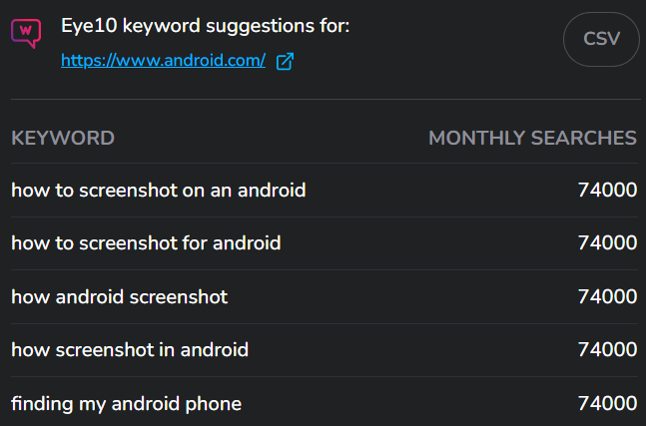Sort by the KEYWORD column header

63,138
